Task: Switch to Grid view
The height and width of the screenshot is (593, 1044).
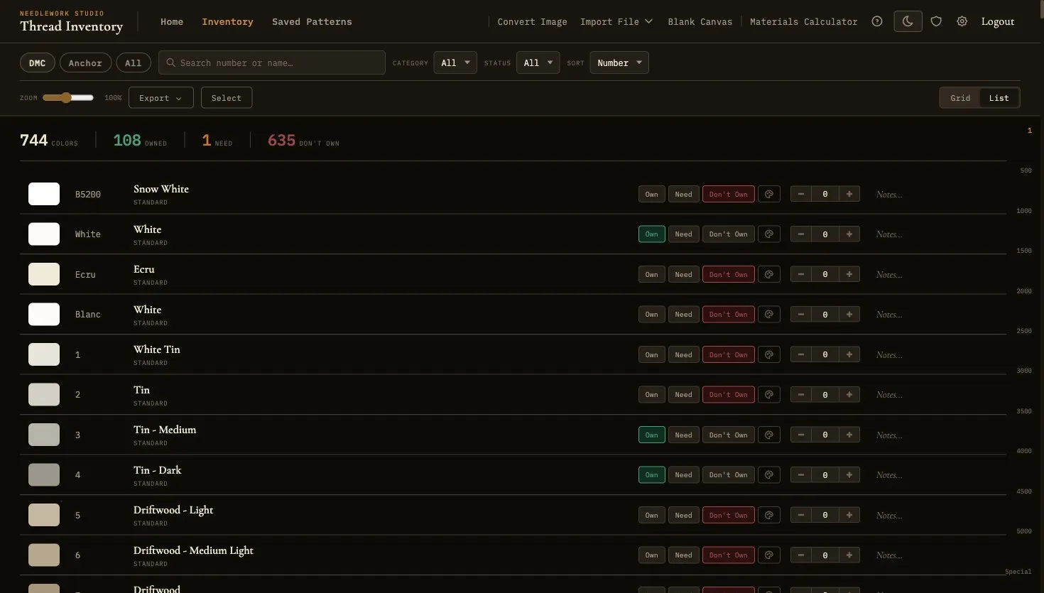Action: (x=960, y=97)
